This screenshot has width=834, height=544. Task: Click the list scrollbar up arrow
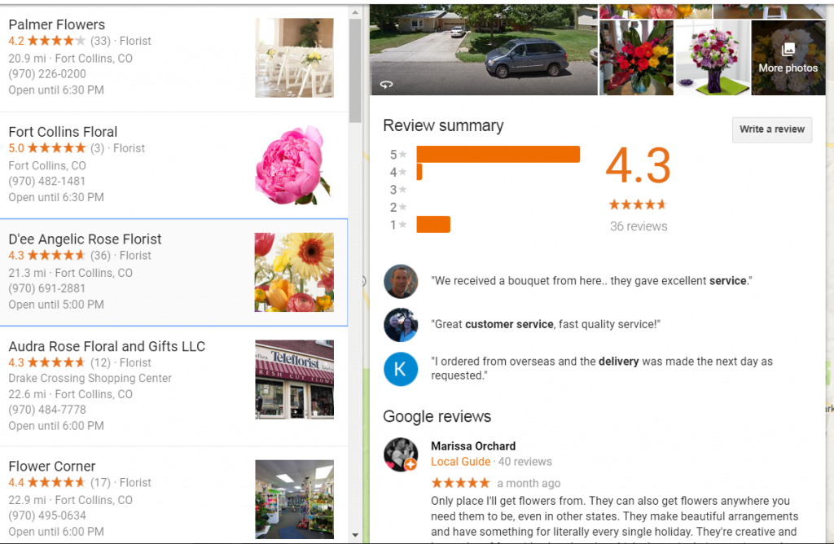click(355, 11)
